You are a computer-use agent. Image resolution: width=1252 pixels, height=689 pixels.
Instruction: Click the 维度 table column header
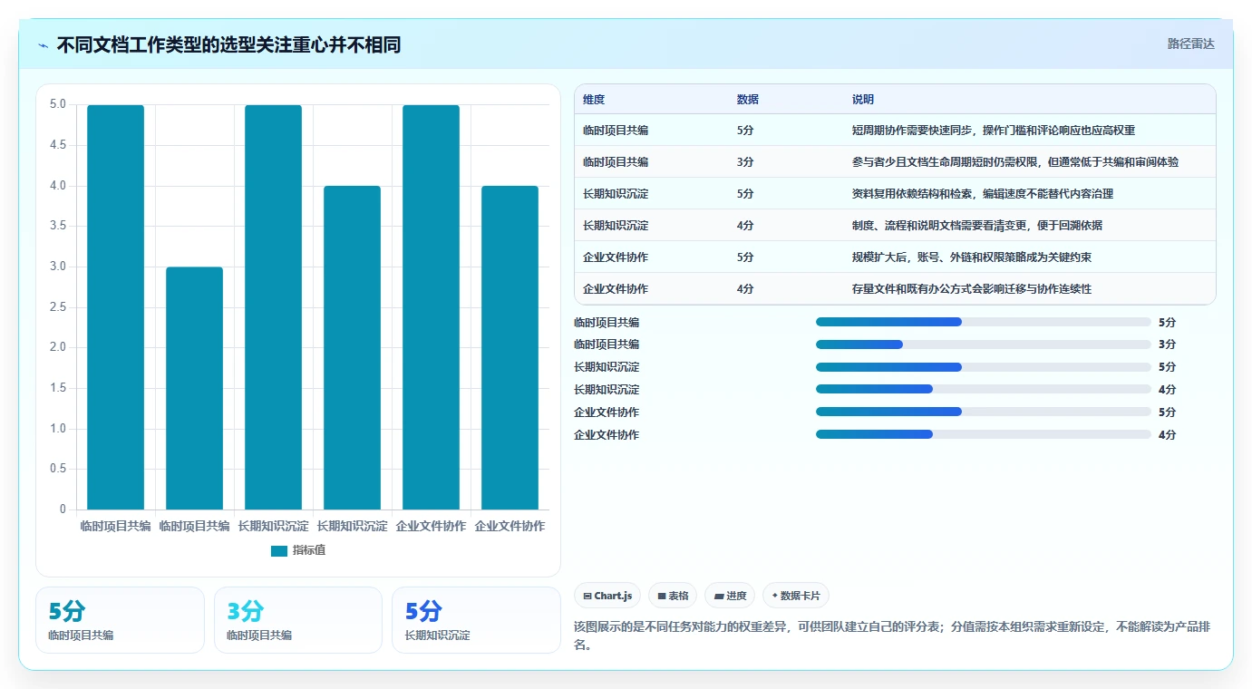594,100
